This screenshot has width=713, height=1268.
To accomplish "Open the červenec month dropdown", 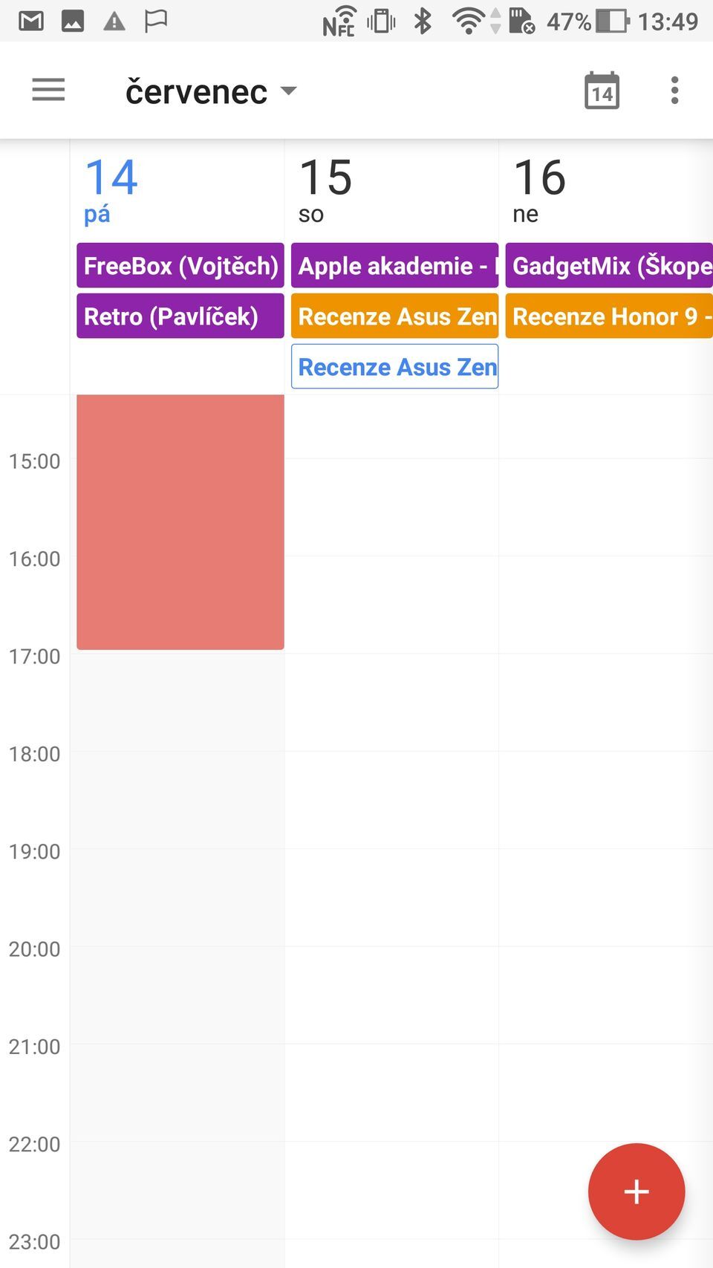I will 212,90.
